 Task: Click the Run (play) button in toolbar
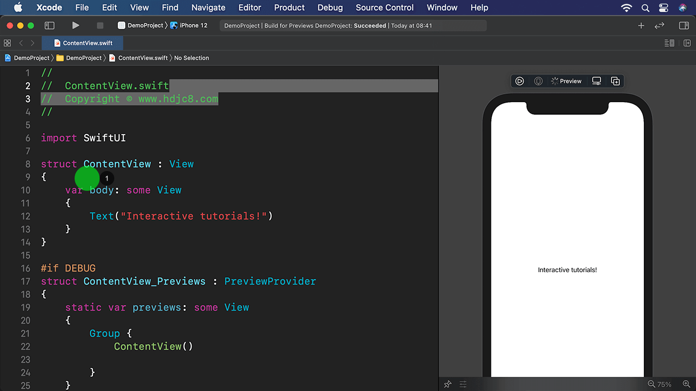pyautogui.click(x=76, y=25)
